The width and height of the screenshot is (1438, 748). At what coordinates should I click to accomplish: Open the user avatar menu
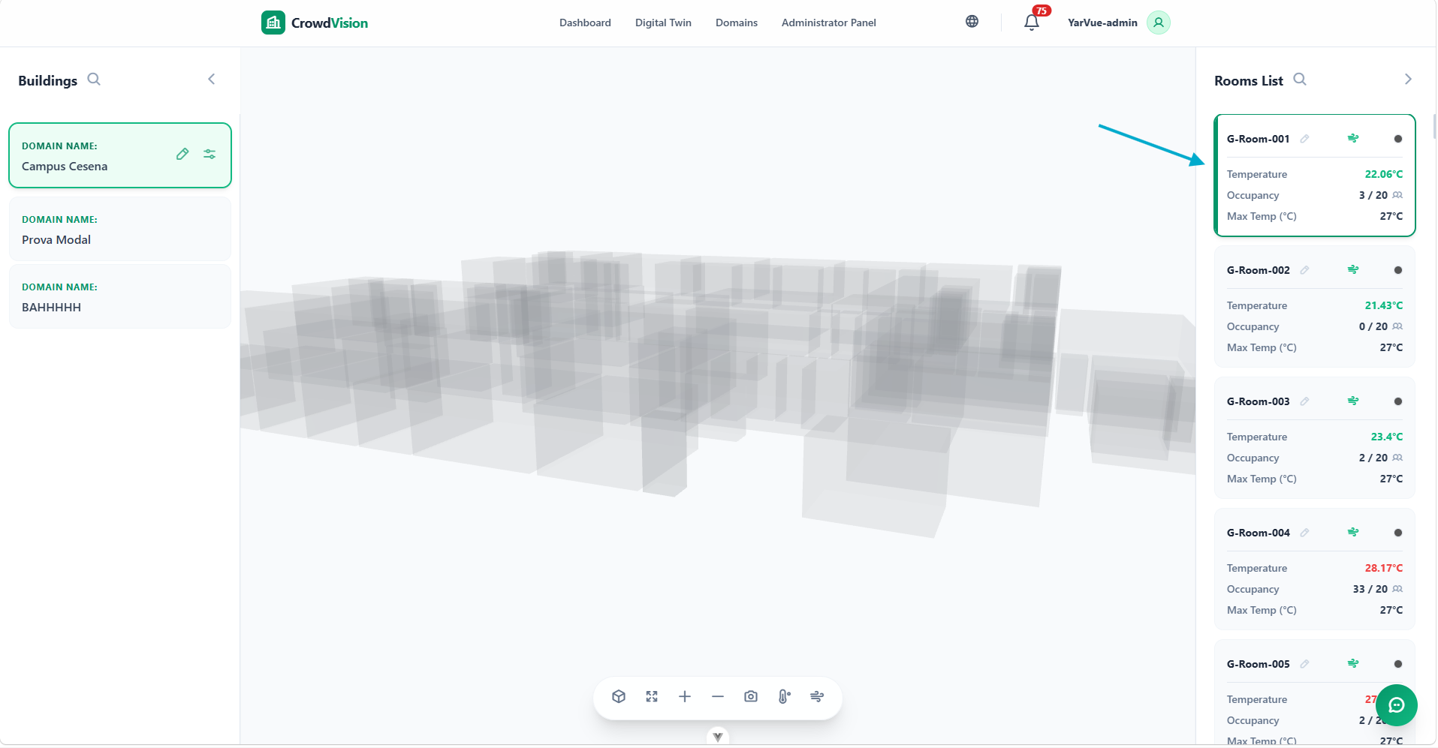[x=1159, y=23]
